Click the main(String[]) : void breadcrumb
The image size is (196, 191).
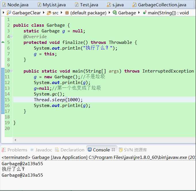(x=168, y=13)
